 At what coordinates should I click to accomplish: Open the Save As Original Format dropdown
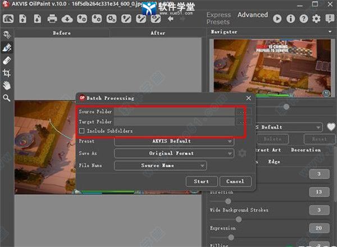point(174,153)
